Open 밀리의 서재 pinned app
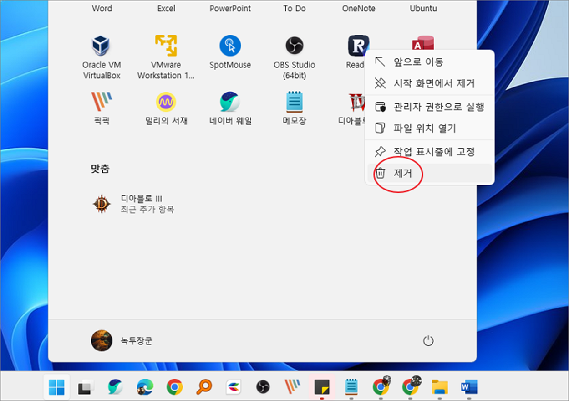The width and height of the screenshot is (569, 401). pyautogui.click(x=166, y=108)
